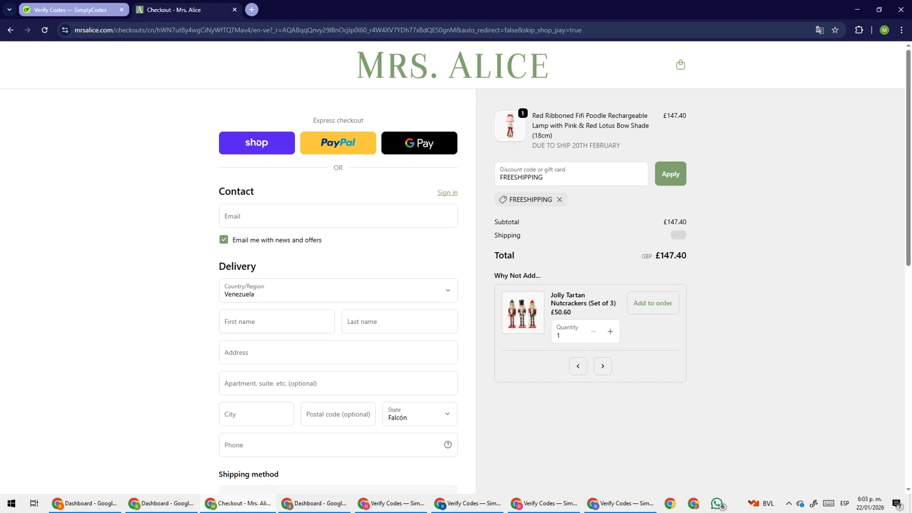Open BVL taskbar widget
The width and height of the screenshot is (912, 513).
pos(761,503)
